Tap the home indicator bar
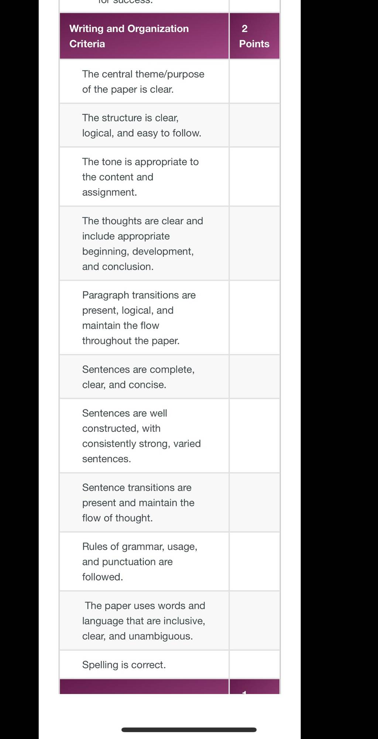The height and width of the screenshot is (739, 378). tap(189, 730)
